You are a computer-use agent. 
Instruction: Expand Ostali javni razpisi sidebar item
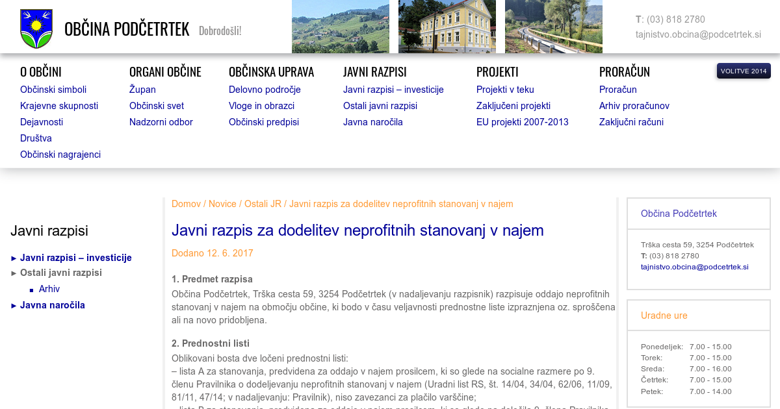click(60, 273)
